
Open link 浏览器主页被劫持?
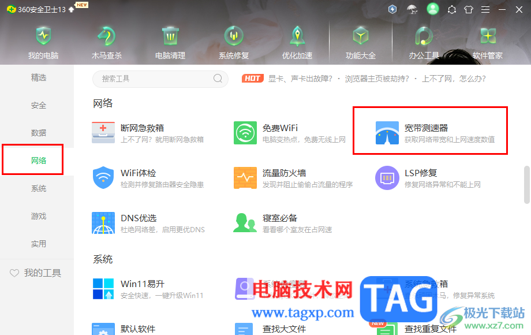[x=377, y=79]
